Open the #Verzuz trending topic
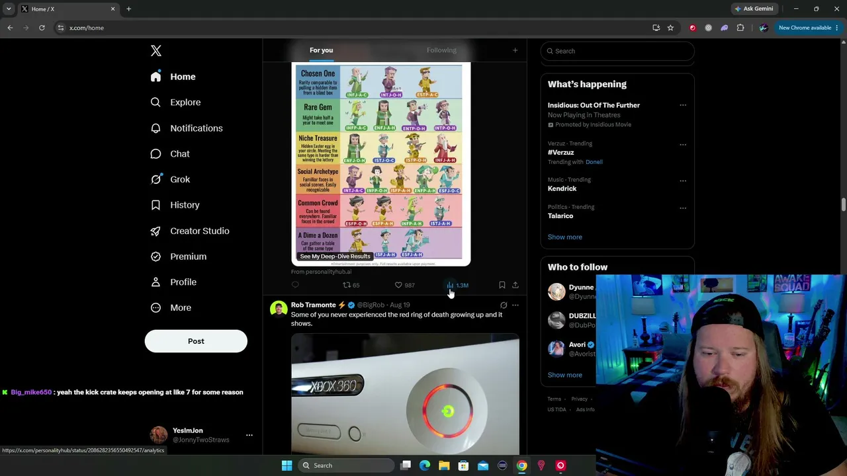 [560, 153]
